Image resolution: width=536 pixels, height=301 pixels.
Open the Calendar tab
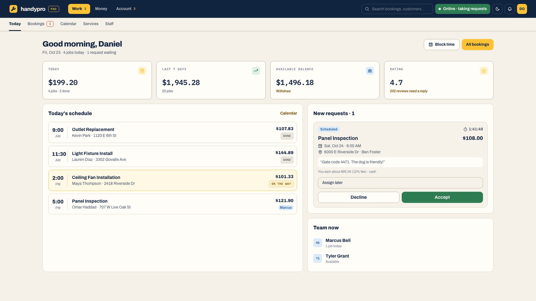click(x=68, y=24)
